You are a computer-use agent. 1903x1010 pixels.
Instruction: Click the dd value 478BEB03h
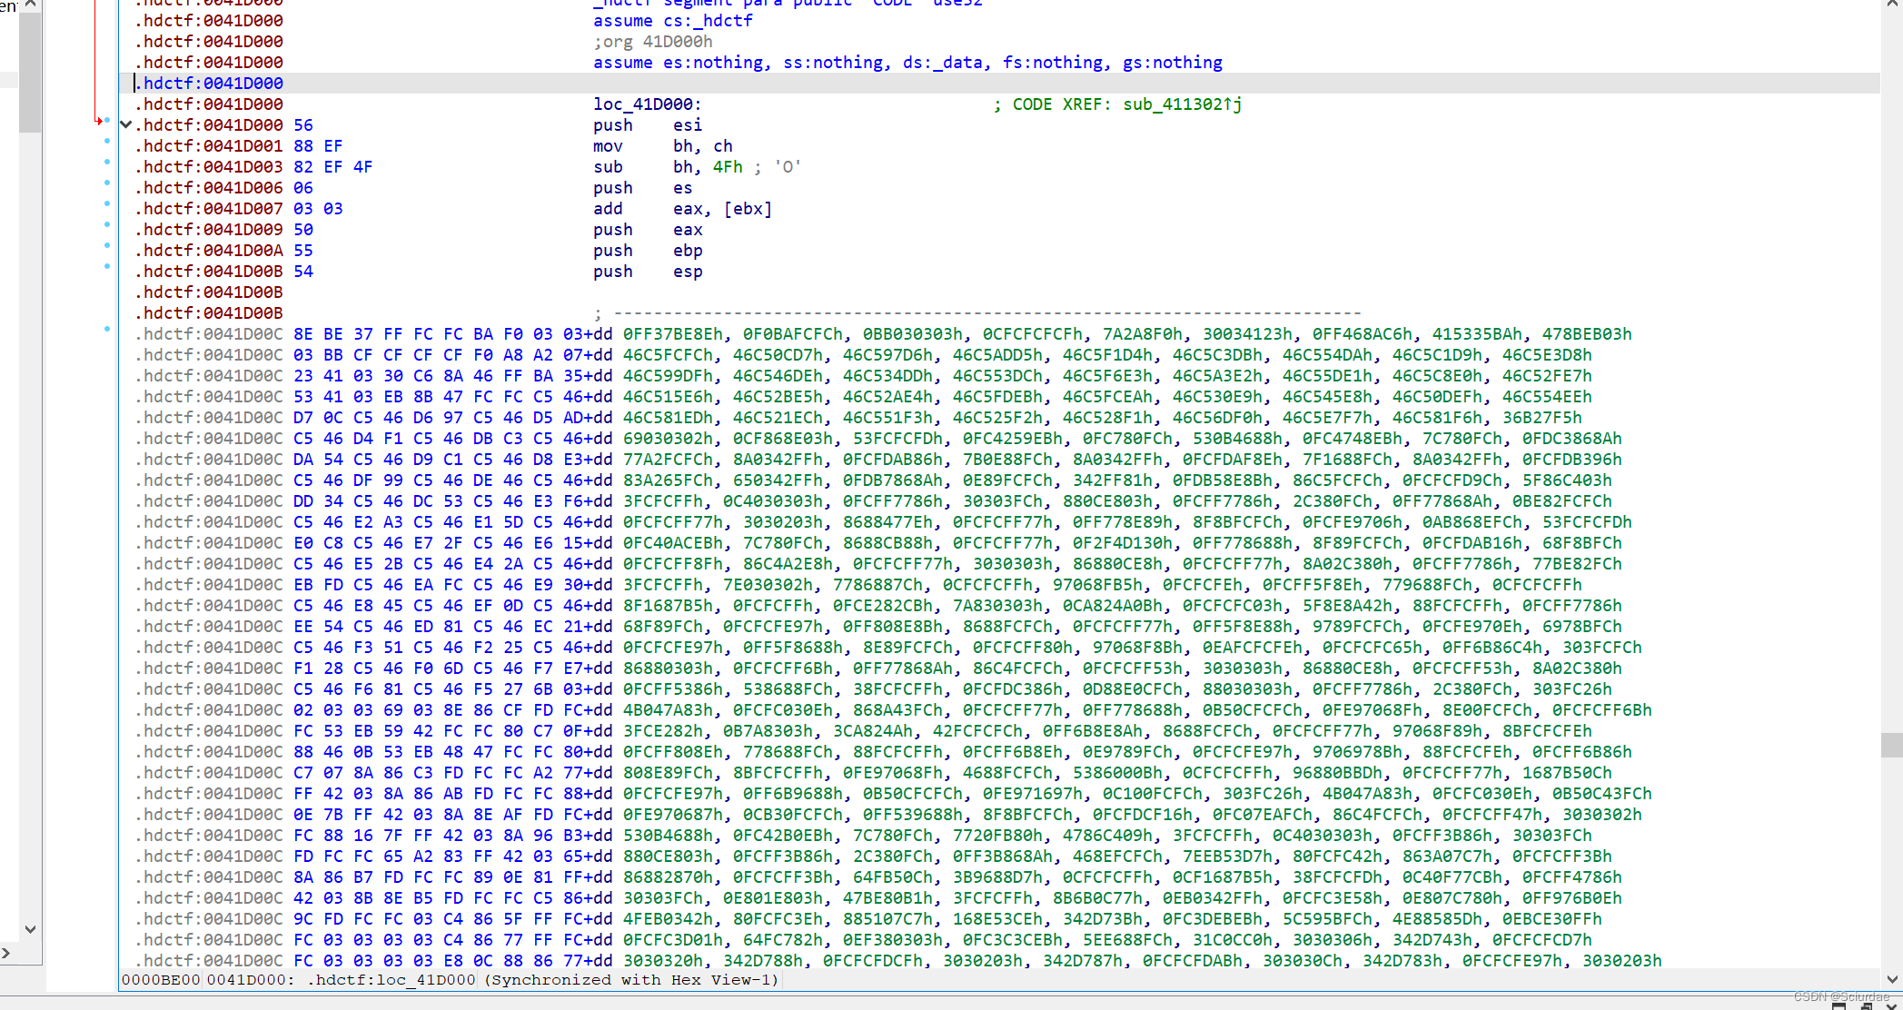click(x=1587, y=334)
